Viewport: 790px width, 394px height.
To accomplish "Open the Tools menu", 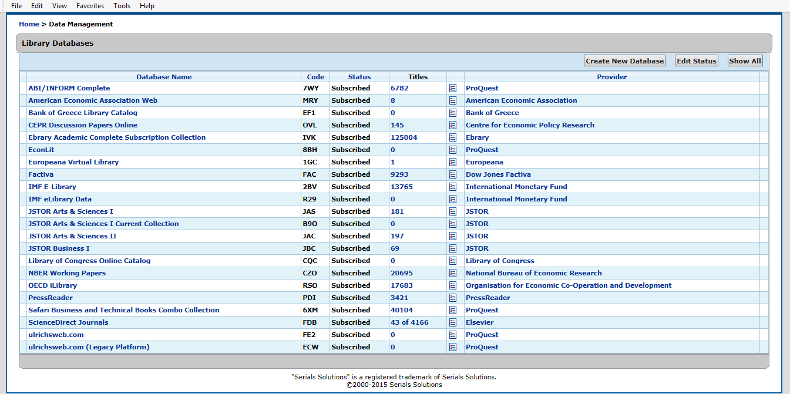I will (x=122, y=6).
